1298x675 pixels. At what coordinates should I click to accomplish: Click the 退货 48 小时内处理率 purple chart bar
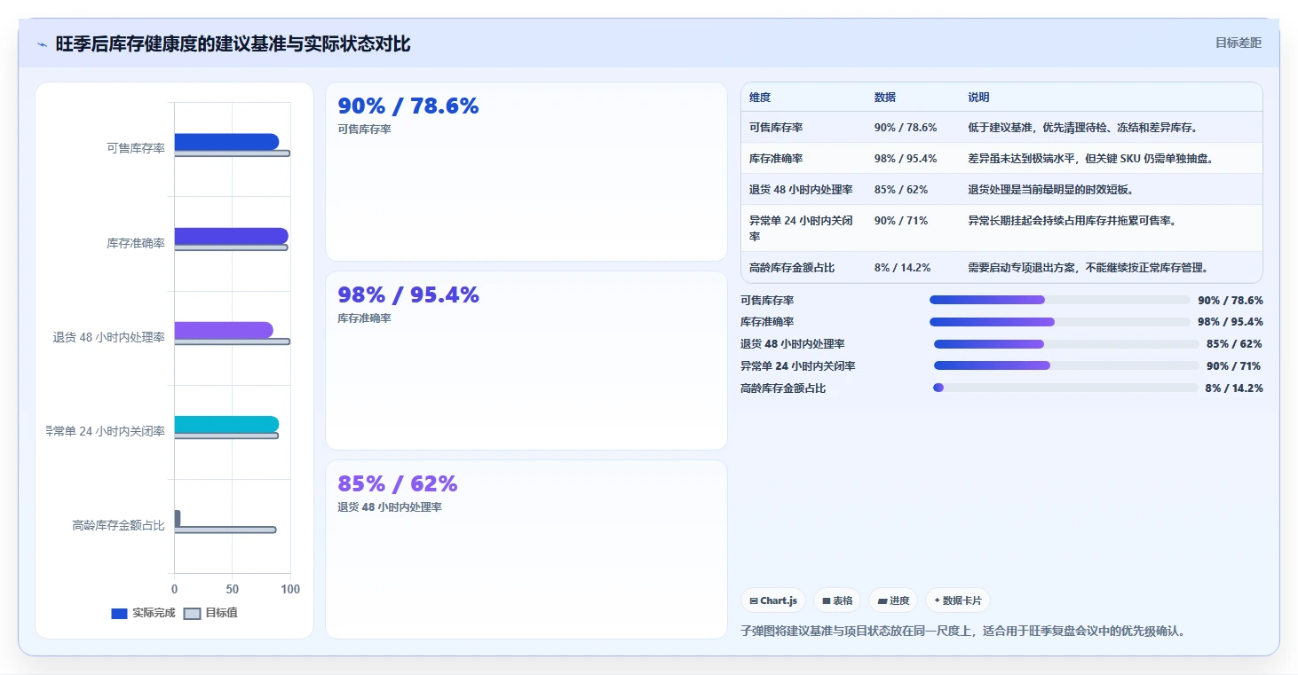(224, 330)
